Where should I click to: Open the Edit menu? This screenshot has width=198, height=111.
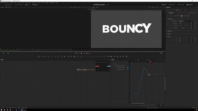pos(12,2)
